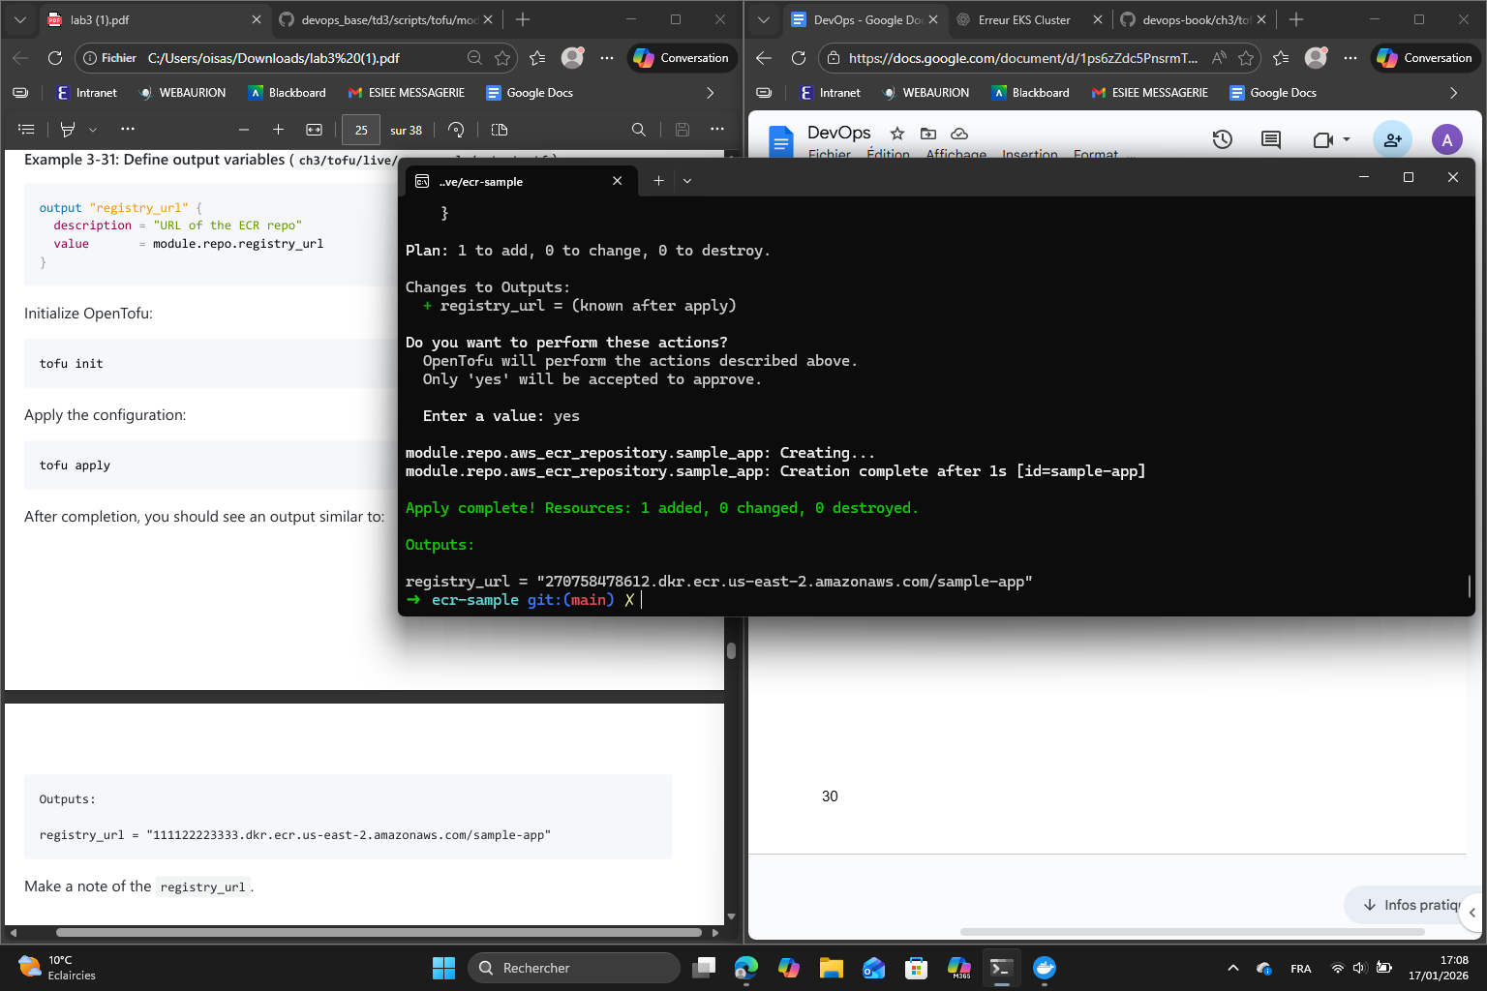Open the PDF table of contents panel
This screenshot has width=1487, height=991.
(26, 129)
